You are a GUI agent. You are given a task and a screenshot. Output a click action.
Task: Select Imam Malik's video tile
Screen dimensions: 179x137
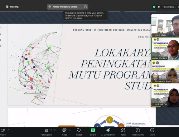point(165,25)
